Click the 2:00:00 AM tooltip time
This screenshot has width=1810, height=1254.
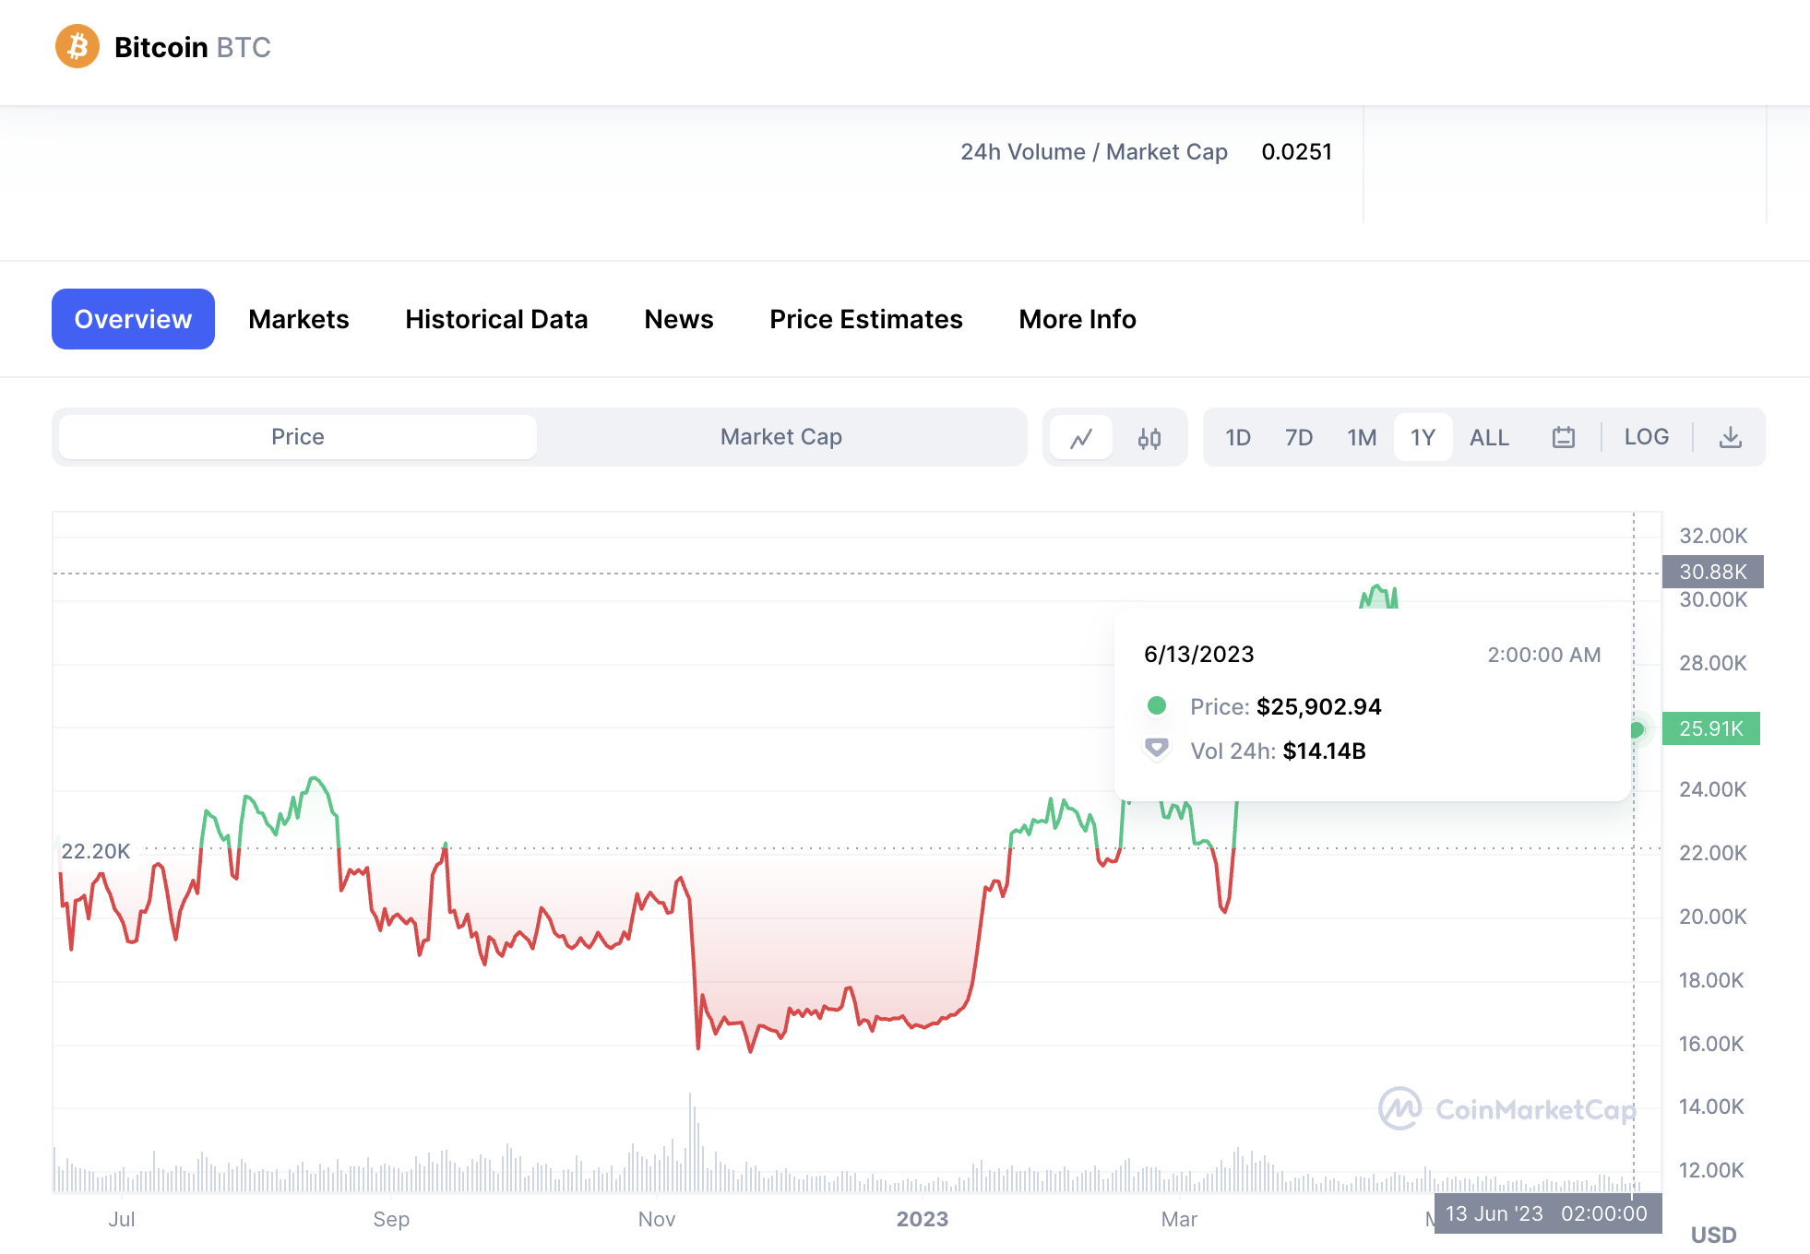click(x=1544, y=655)
